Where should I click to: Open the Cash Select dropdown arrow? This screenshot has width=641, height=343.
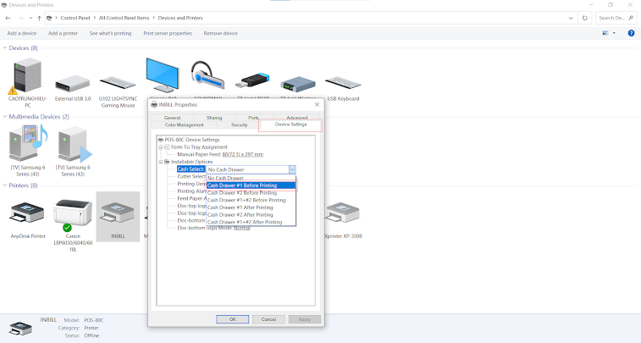pos(292,169)
